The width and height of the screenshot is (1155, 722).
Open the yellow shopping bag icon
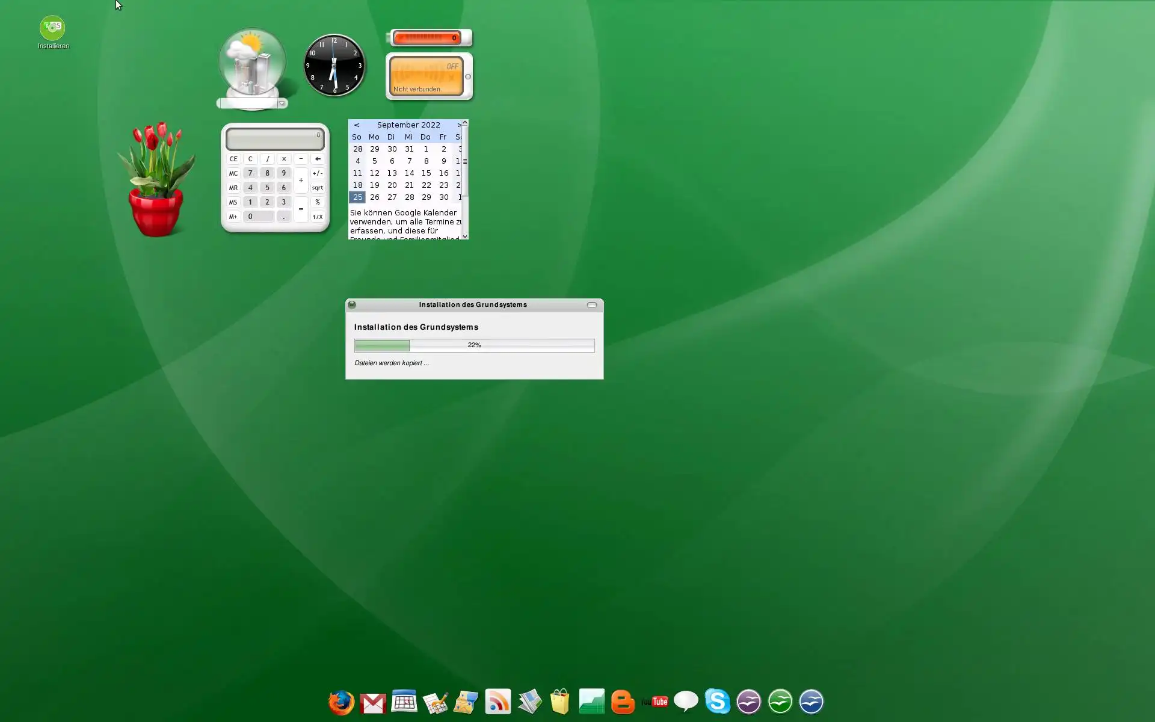[x=560, y=702]
